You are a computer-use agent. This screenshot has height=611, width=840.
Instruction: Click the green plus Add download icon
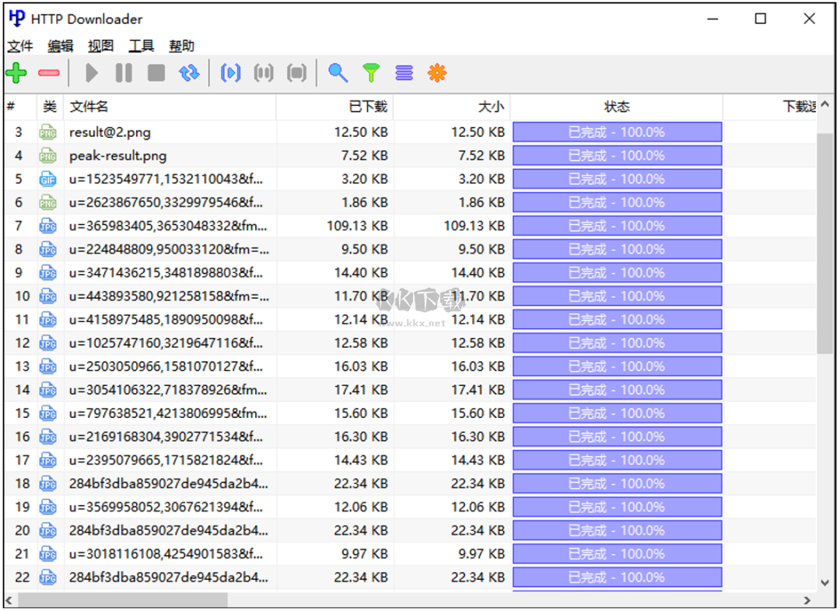pyautogui.click(x=16, y=73)
